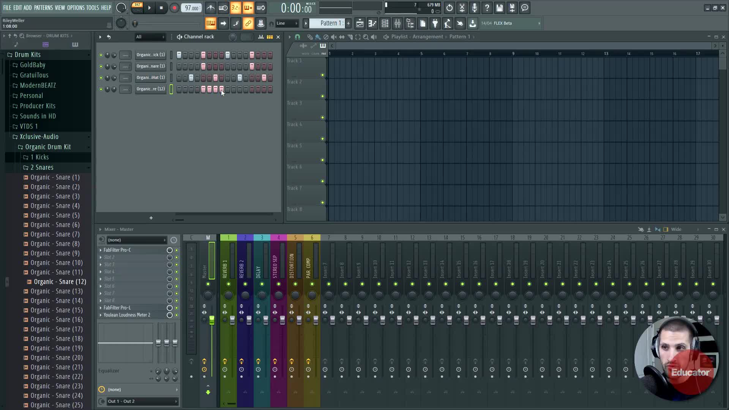Screen dimensions: 729x410
Task: Click the save project icon
Action: click(x=500, y=8)
